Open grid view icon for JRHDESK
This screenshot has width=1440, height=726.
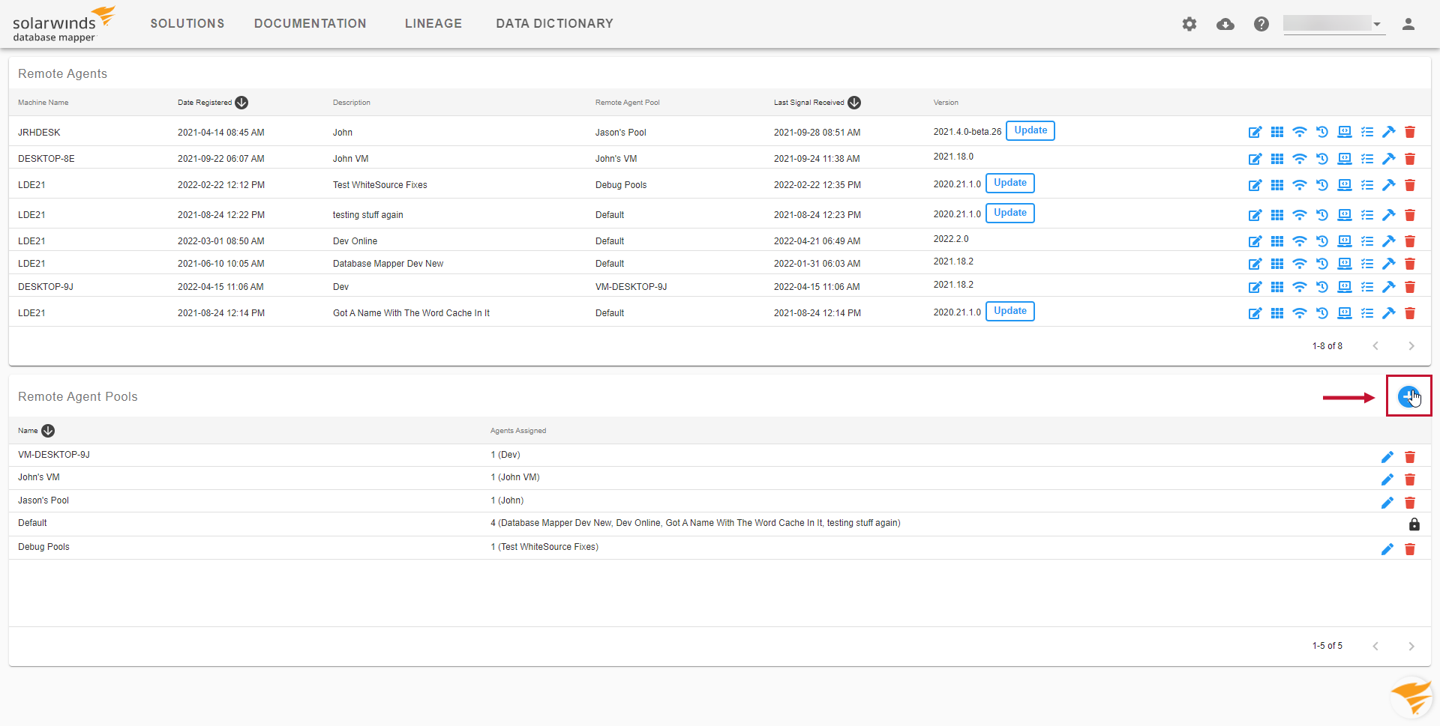1277,132
